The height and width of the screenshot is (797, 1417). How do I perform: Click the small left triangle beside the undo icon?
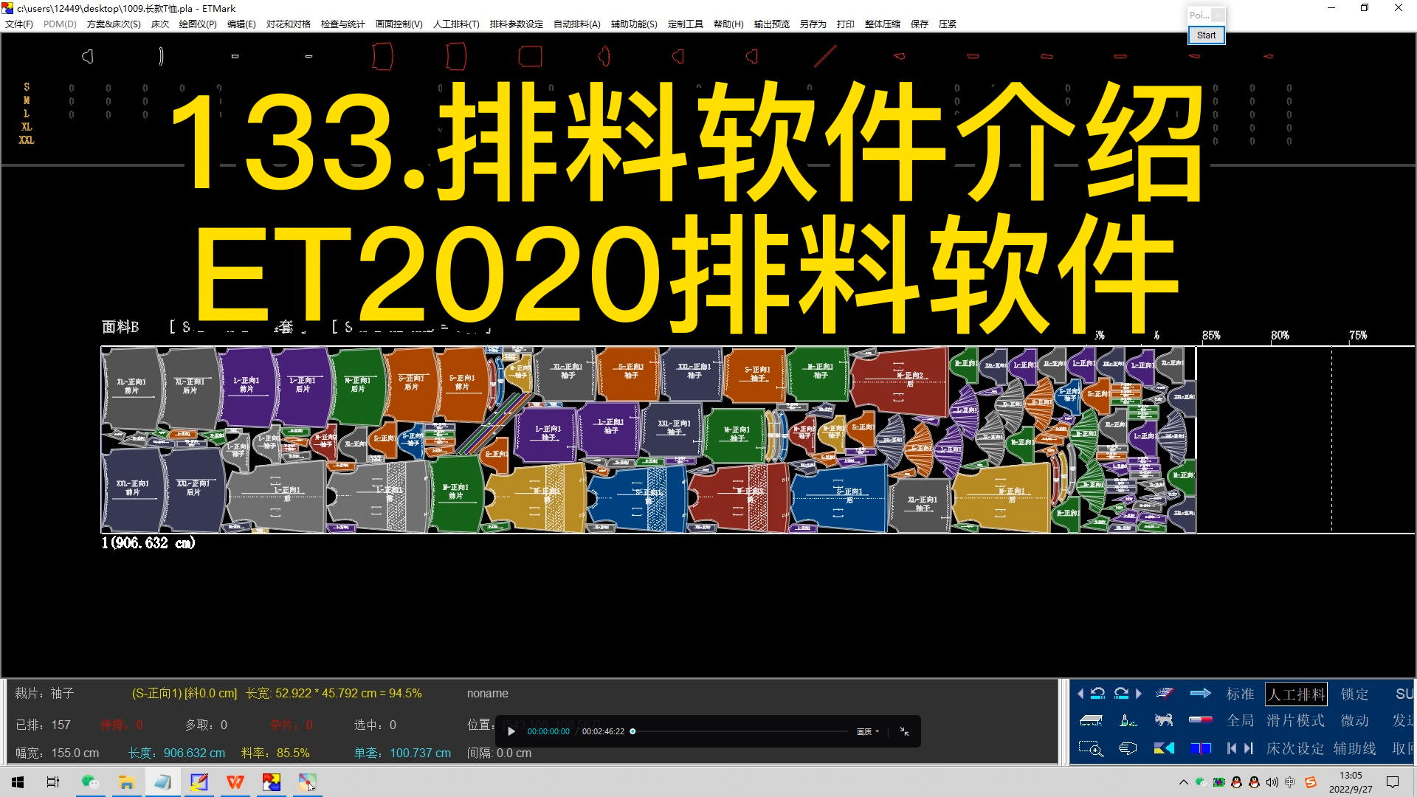tap(1080, 694)
